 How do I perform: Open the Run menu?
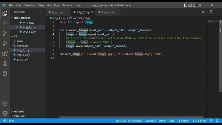click(56, 6)
